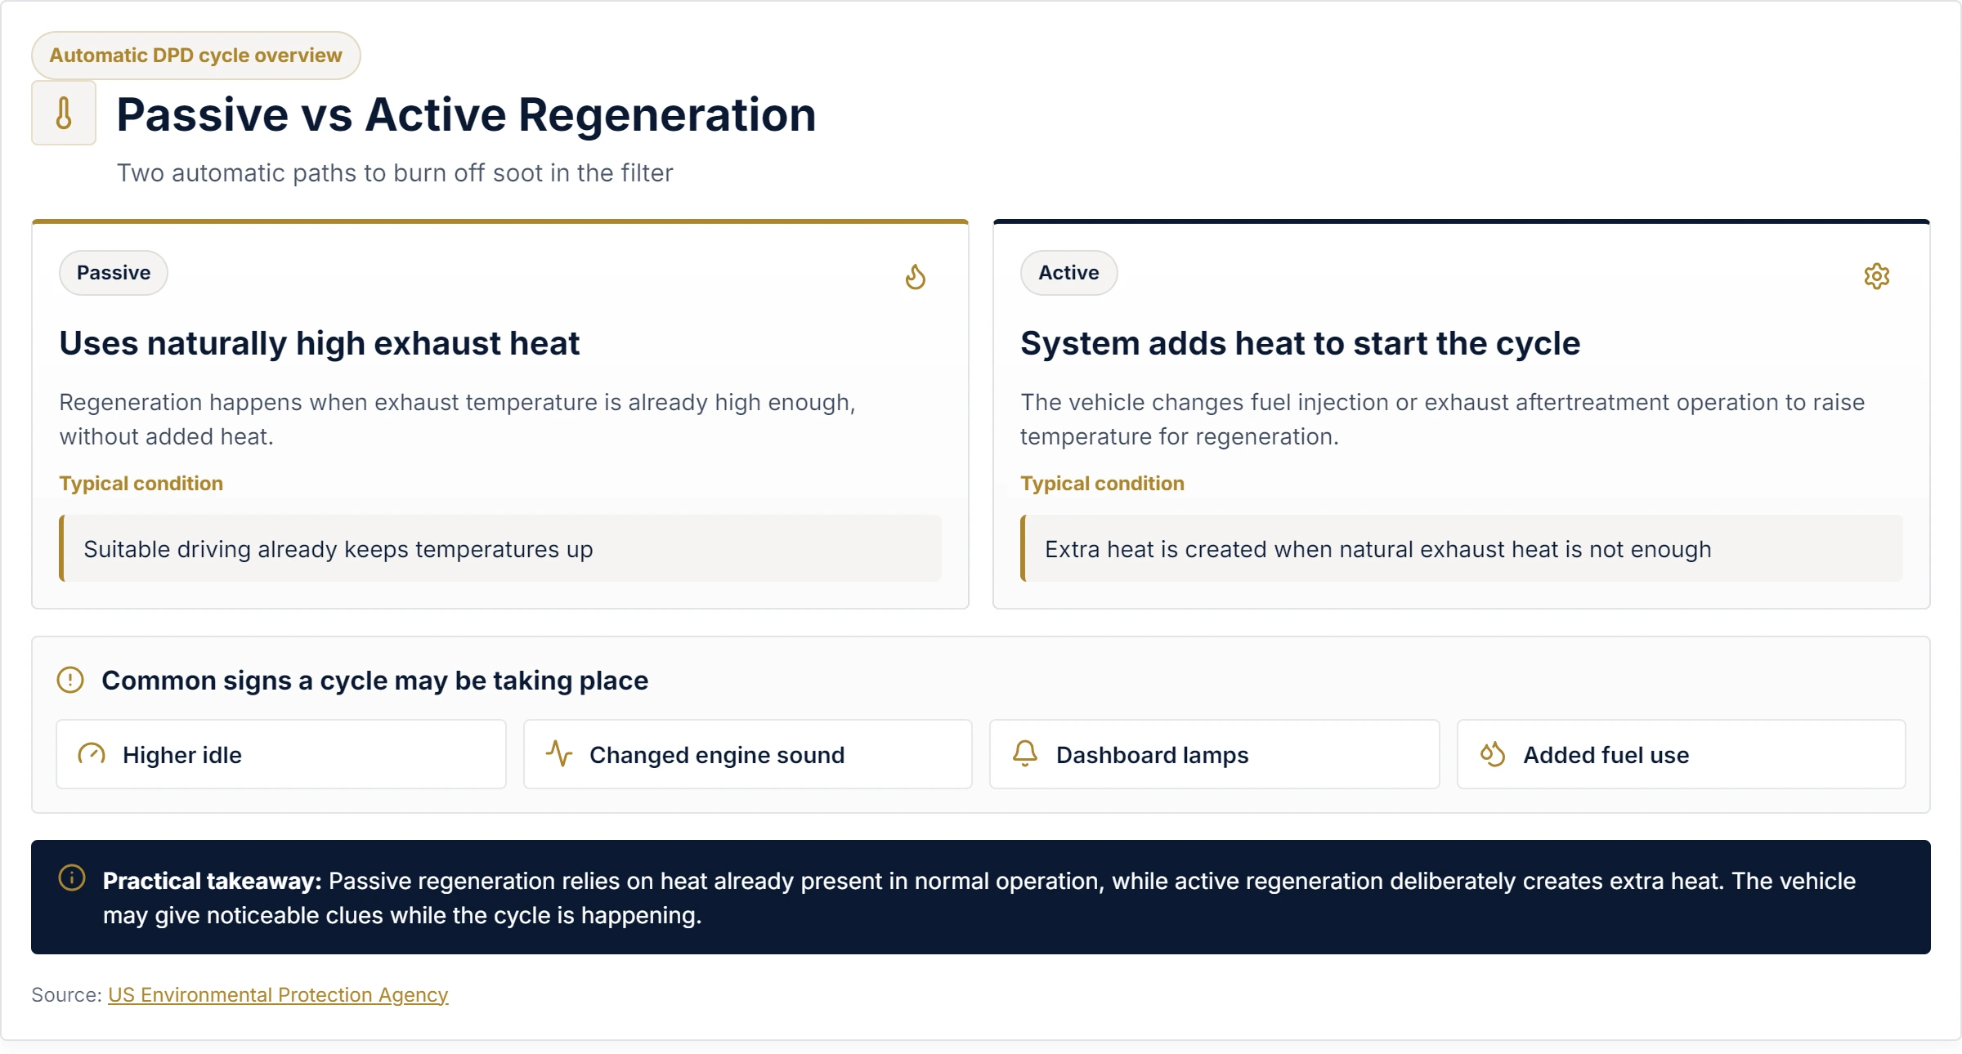The width and height of the screenshot is (1962, 1054).
Task: Open the US Environmental Protection Agency link
Action: (x=278, y=994)
